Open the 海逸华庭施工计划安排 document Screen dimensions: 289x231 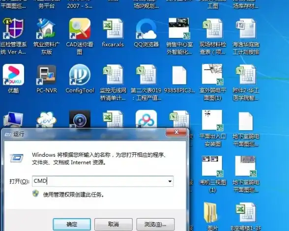click(x=246, y=29)
